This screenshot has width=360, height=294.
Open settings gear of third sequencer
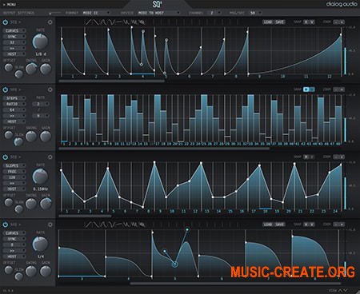pyautogui.click(x=50, y=157)
